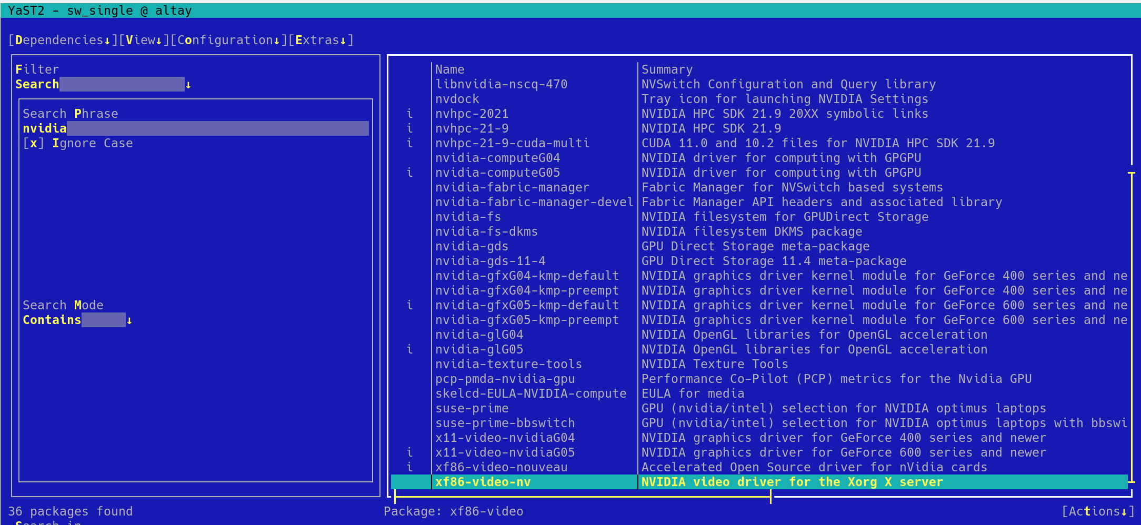Click the 'Tray icon for launching NVIDIA Settings' summary
1141x525 pixels.
click(x=785, y=99)
